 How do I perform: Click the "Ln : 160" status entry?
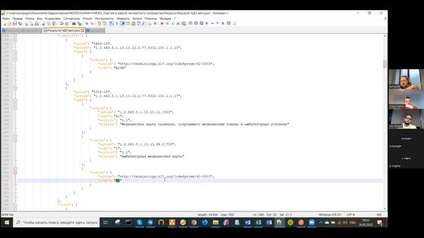point(258,215)
